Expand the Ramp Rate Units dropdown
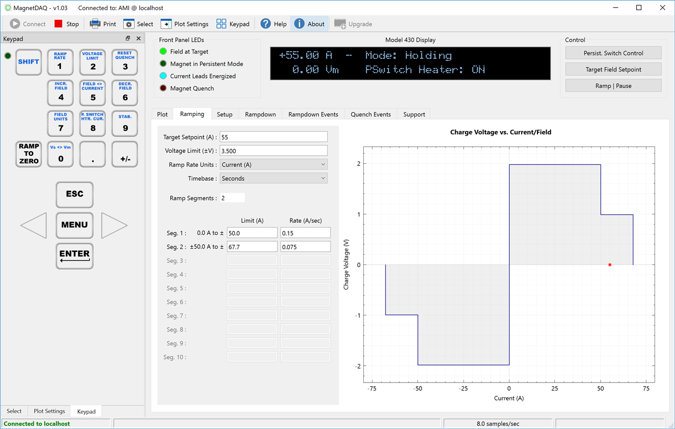675x429 pixels. pos(274,164)
